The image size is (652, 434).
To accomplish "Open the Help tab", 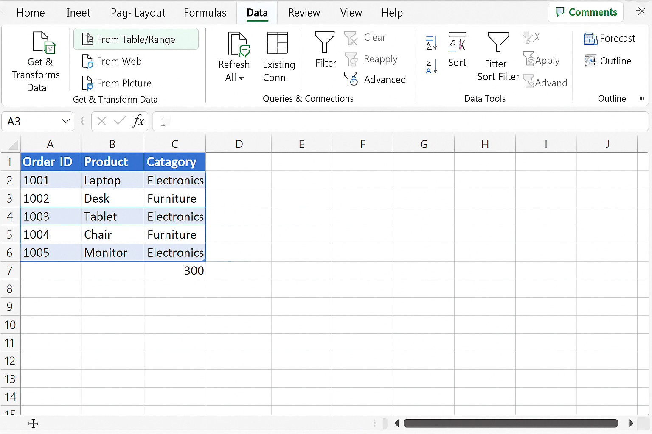I will click(392, 13).
